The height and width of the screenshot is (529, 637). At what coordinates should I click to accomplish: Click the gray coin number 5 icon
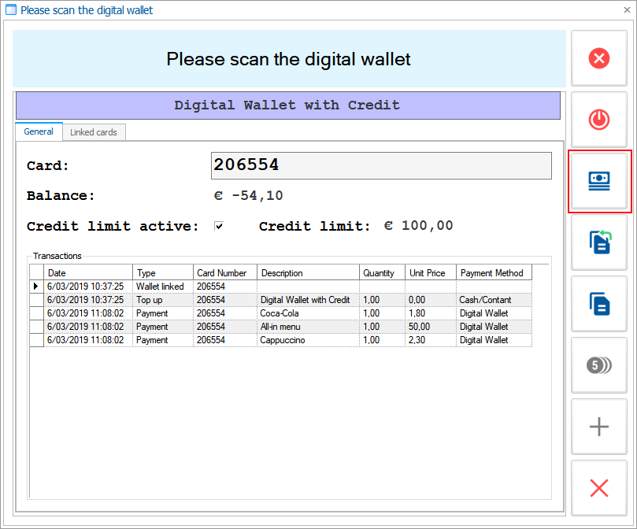point(599,365)
